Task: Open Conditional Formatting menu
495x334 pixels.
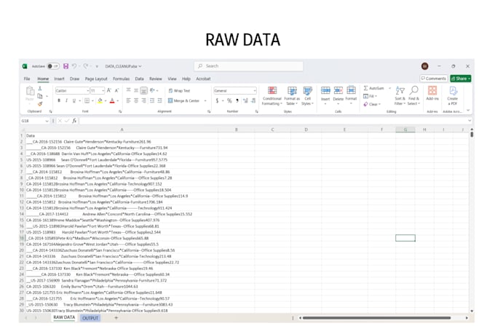Action: [272, 95]
